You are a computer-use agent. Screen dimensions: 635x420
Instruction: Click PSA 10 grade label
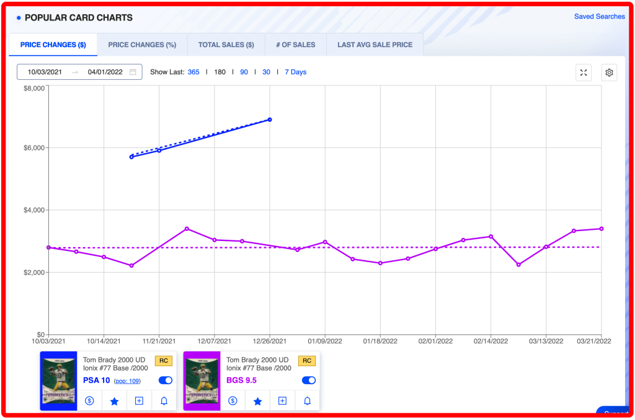(x=96, y=380)
